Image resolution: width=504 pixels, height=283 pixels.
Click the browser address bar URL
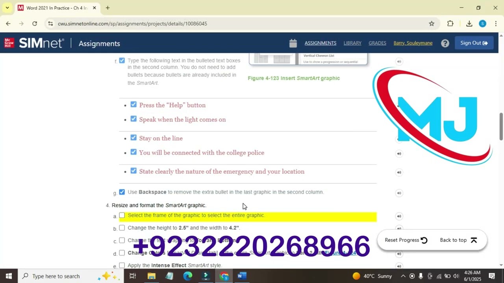132,24
